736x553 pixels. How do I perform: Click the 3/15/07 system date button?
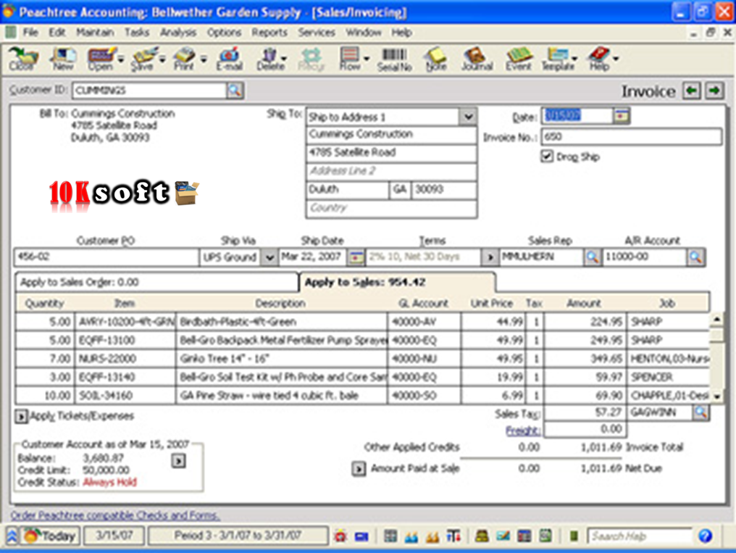coord(114,536)
